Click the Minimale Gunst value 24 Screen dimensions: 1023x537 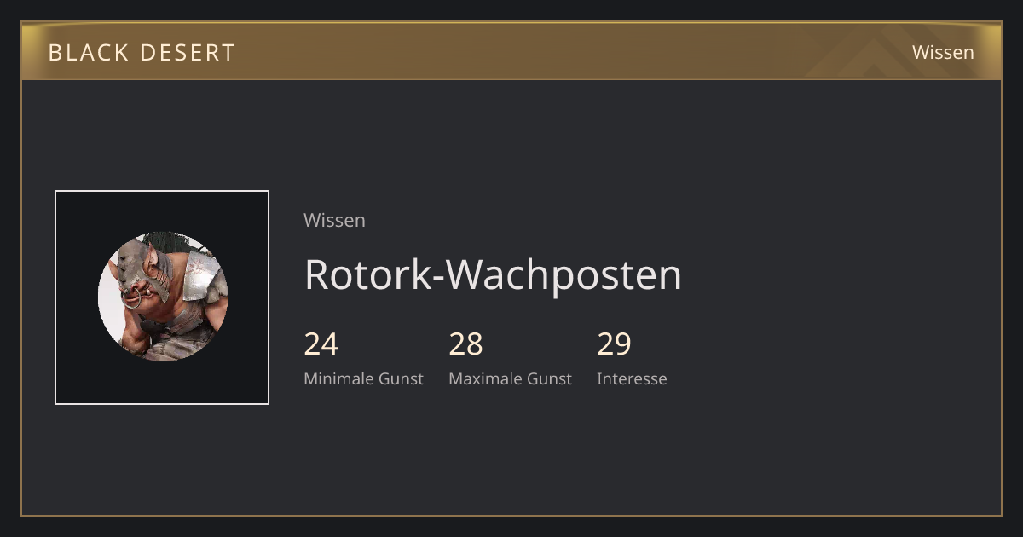tap(321, 344)
